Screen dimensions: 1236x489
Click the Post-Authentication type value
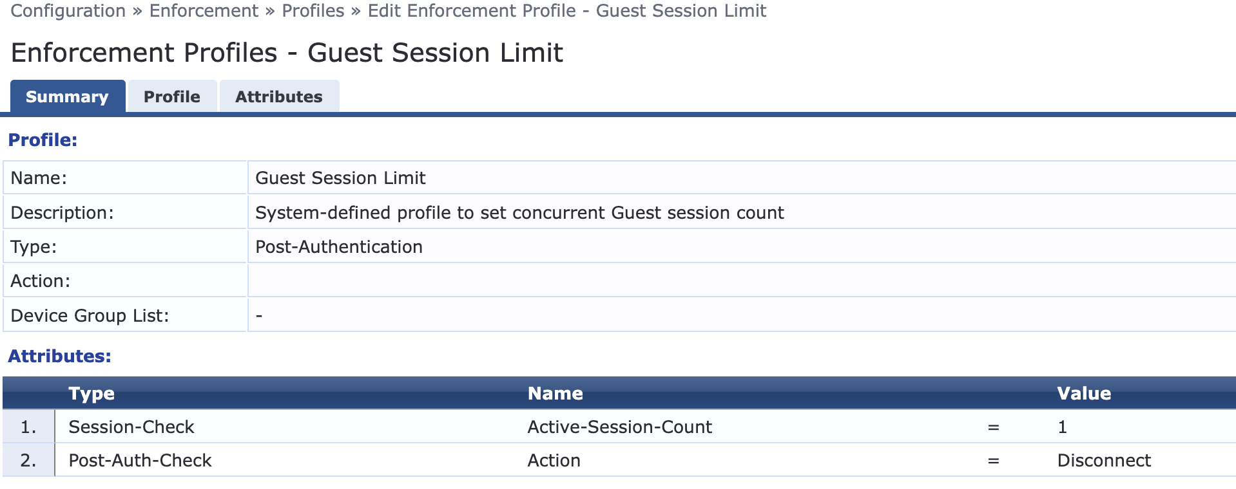339,247
